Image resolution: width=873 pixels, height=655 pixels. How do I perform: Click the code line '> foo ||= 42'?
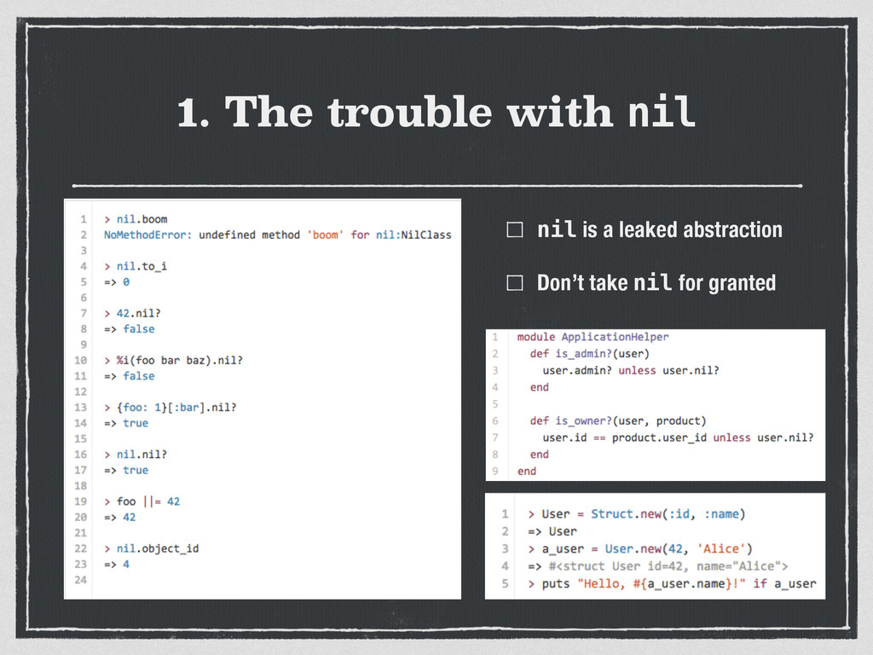(142, 501)
